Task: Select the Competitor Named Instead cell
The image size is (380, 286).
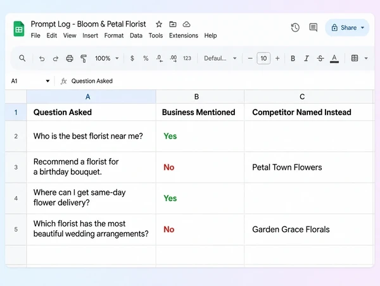Action: [x=308, y=112]
